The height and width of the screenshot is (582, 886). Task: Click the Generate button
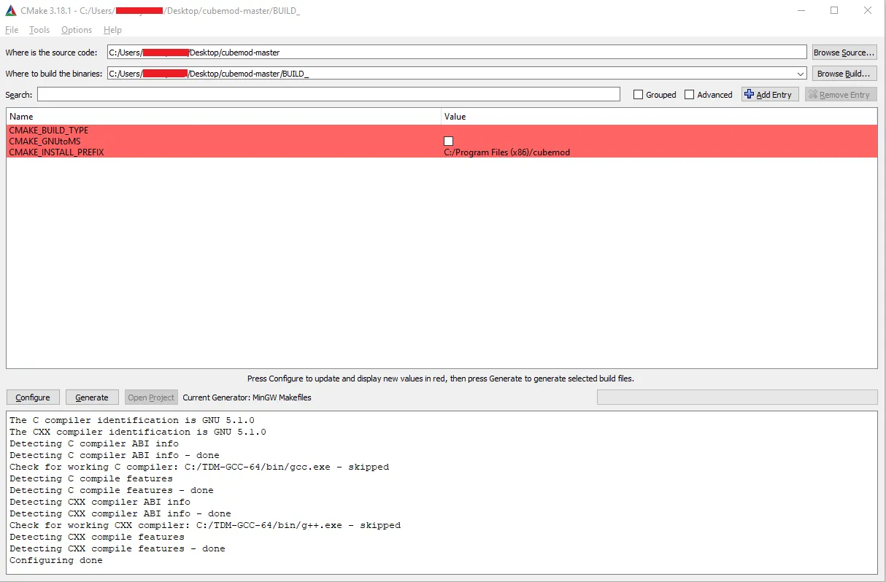pos(92,397)
